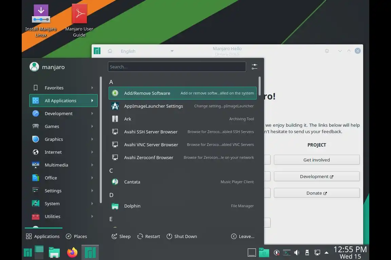Click Get involved in Manjaro Hello

click(x=317, y=160)
